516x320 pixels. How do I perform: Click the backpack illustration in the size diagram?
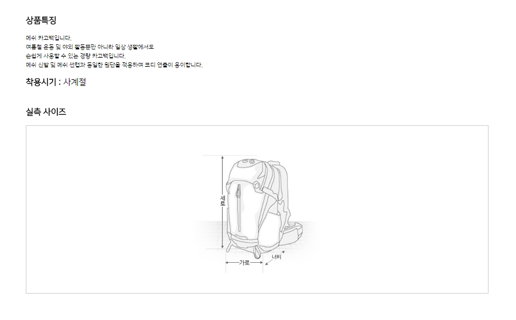tap(263, 208)
